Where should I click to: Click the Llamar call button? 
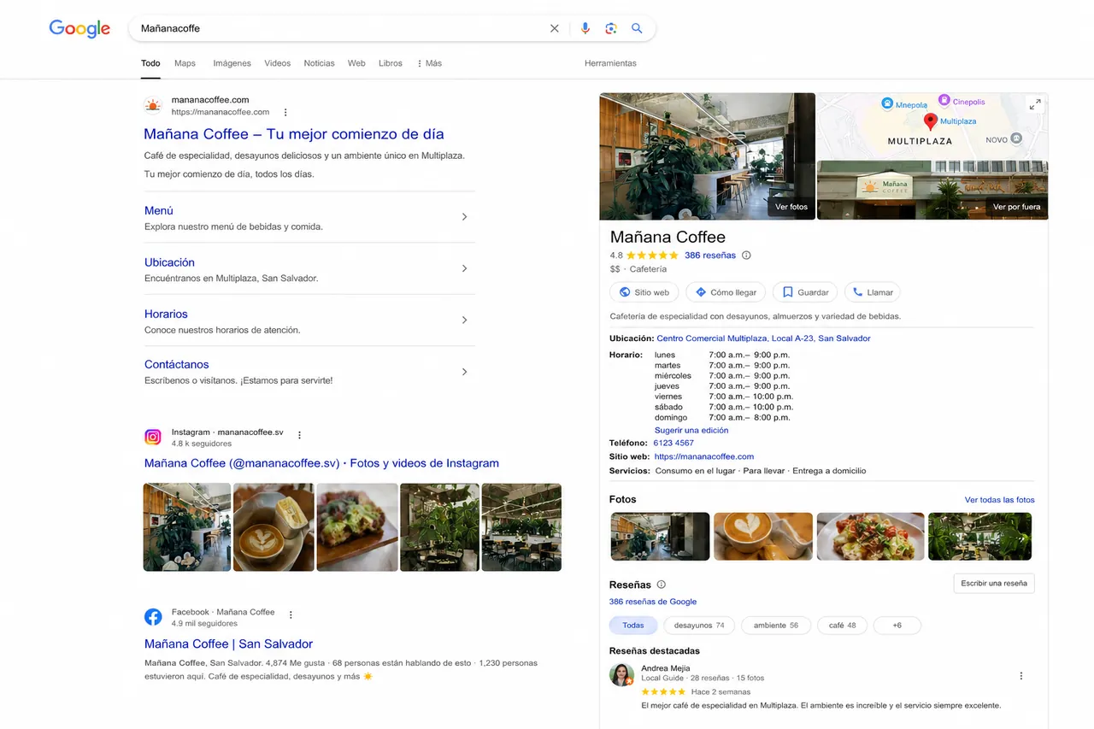click(872, 292)
